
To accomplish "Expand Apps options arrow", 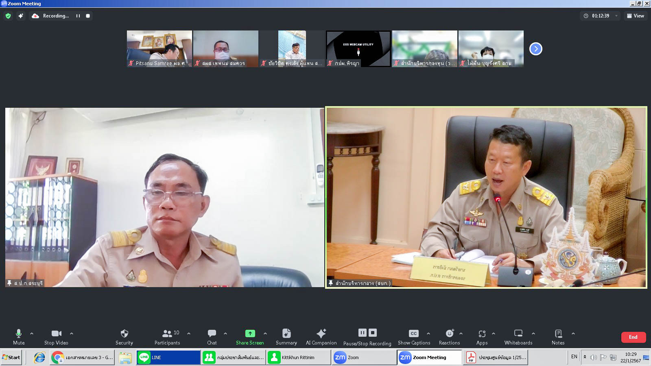I will coord(494,333).
